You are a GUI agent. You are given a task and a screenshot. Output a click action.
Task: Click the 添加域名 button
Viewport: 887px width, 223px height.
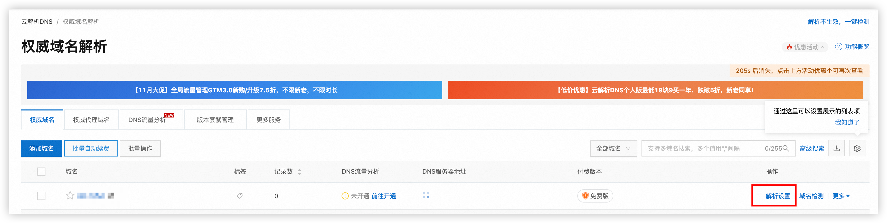click(41, 149)
